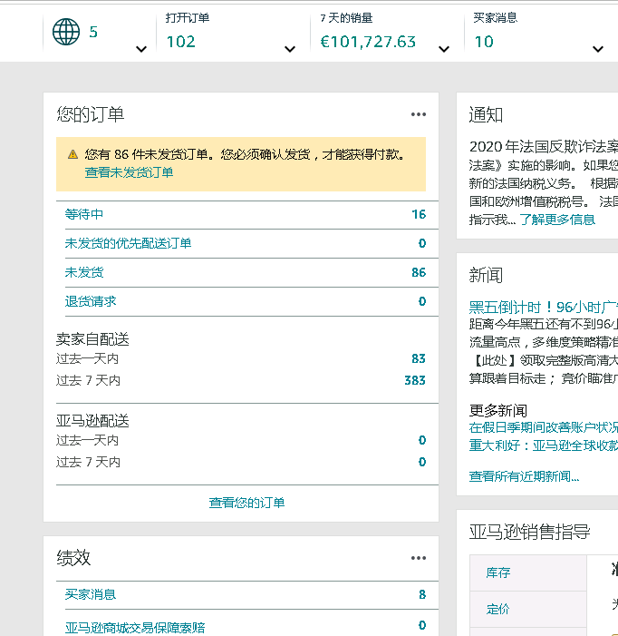Viewport: 618px width, 636px height.
Task: Expand the 买家消息 dropdown chevron
Action: [x=597, y=49]
